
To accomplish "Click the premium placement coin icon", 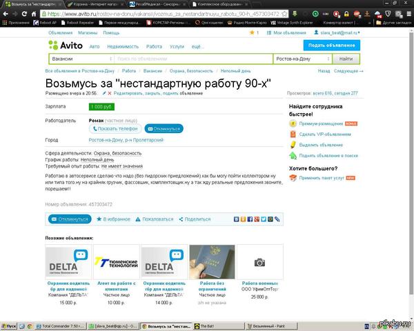I will 293,123.
